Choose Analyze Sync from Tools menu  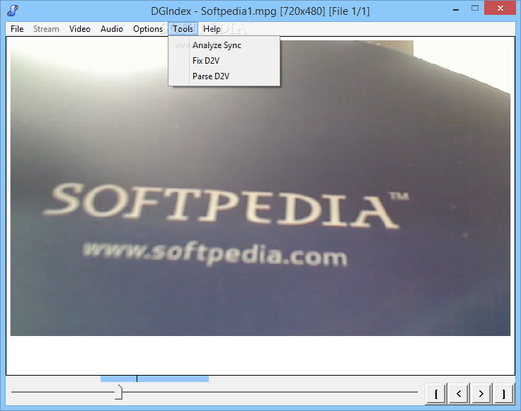click(224, 45)
